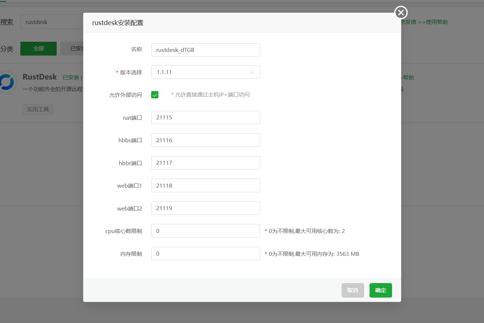Viewport: 484px width, 323px height.
Task: Focus the nat port field 21115
Action: [x=206, y=118]
